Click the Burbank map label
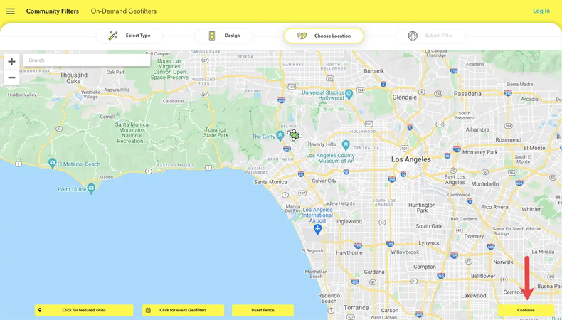Screen dimensions: 562x320 point(373,71)
